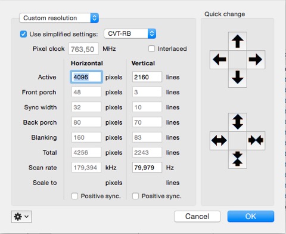This screenshot has height=234, width=286.
Task: Click vertical Scan rate field 79,979
Action: [147, 167]
